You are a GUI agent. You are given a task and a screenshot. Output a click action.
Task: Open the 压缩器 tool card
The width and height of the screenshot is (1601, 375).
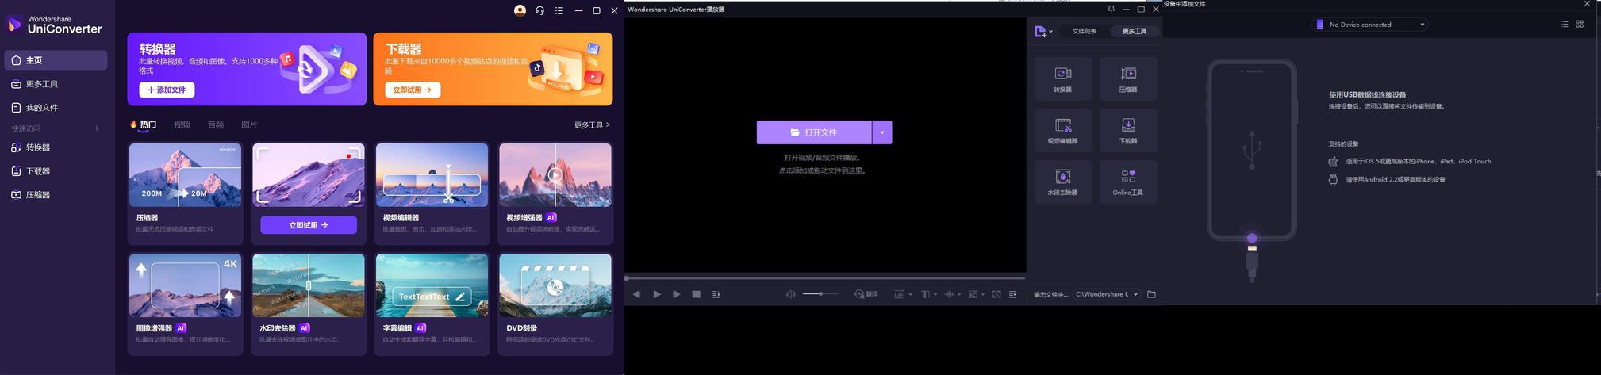(185, 193)
